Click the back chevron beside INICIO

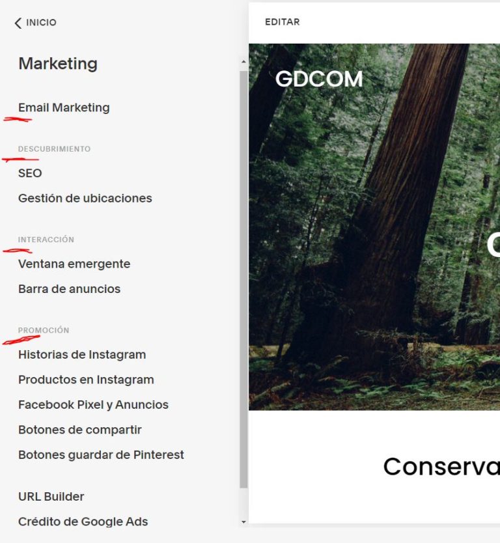point(18,23)
